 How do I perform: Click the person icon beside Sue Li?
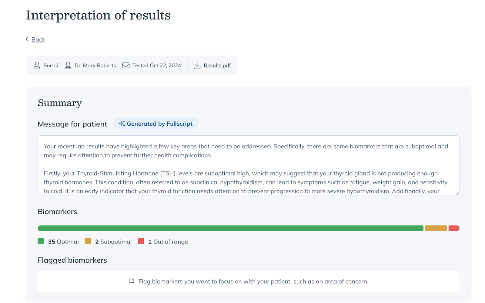tap(37, 65)
